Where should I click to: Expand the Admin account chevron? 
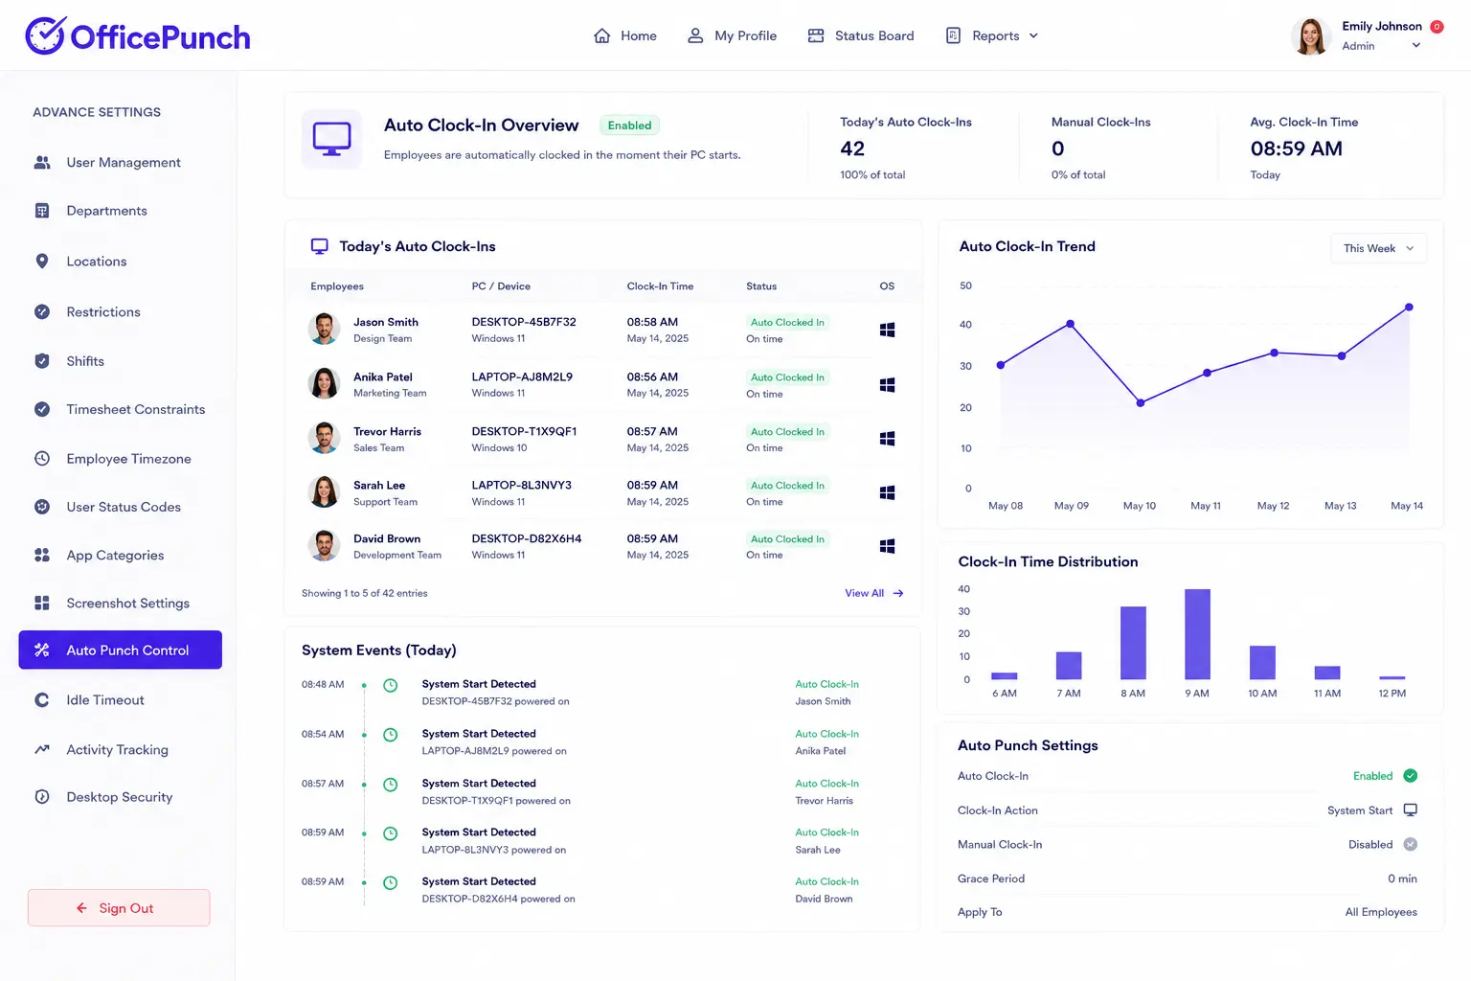coord(1415,45)
